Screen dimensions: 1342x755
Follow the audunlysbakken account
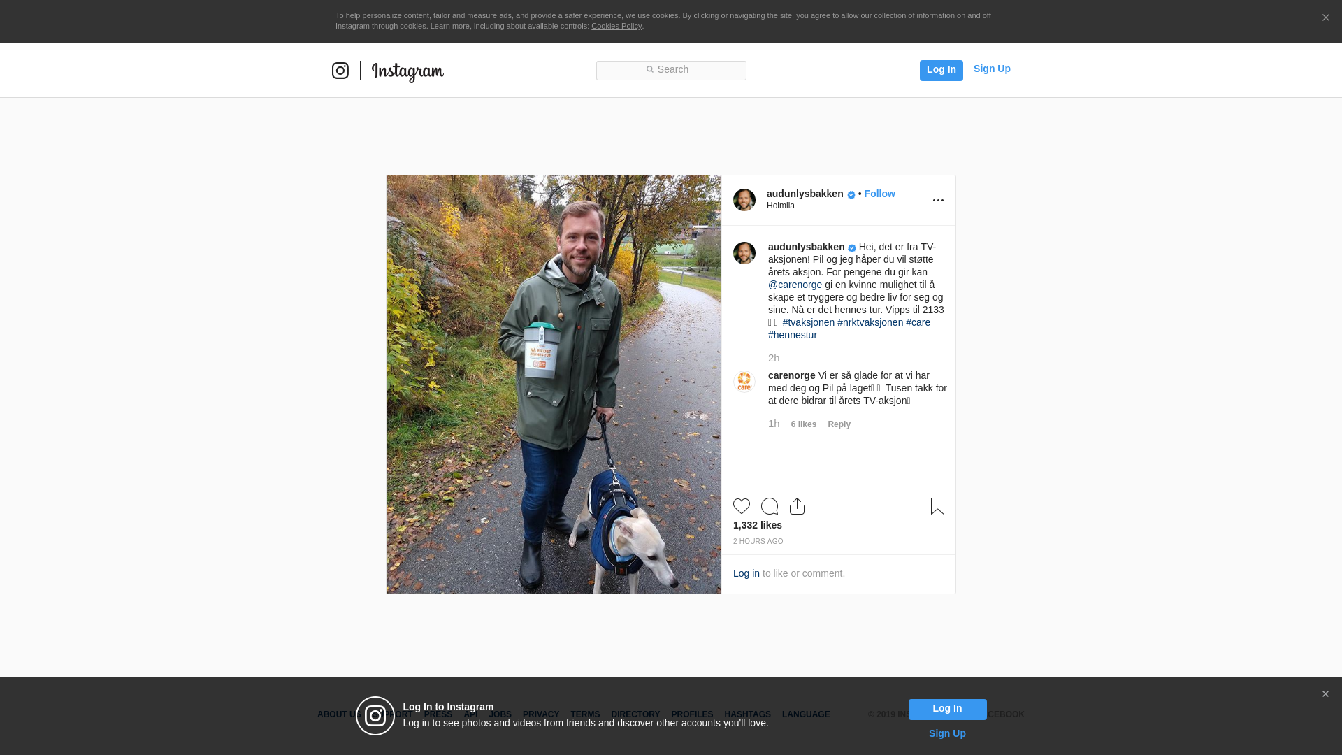coord(879,194)
